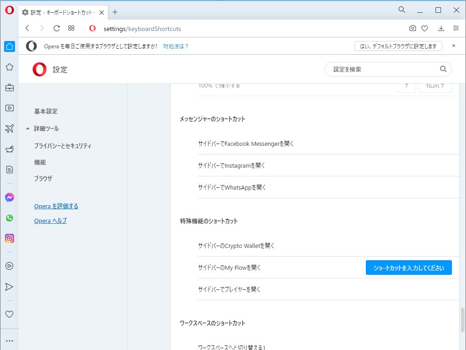The width and height of the screenshot is (466, 350).
Task: Click はい、デフォルトブラウザに設定します button
Action: [398, 46]
